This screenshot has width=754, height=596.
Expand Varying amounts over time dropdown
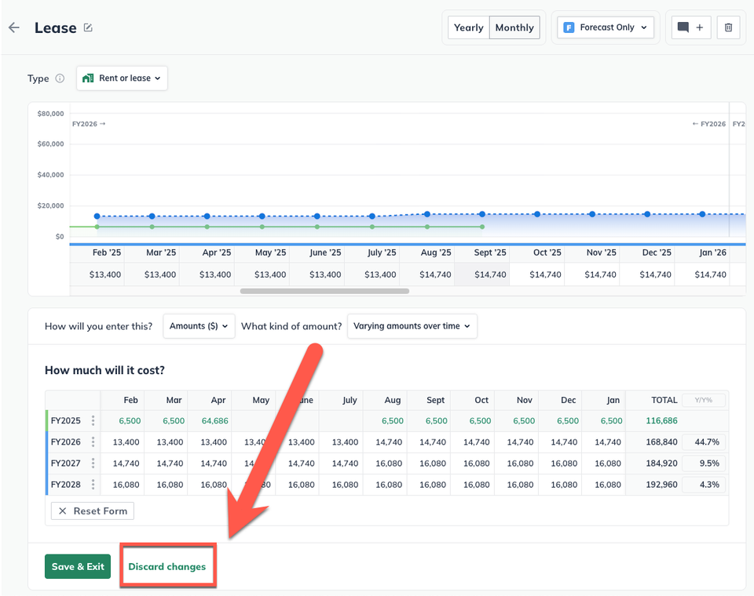[x=412, y=326]
